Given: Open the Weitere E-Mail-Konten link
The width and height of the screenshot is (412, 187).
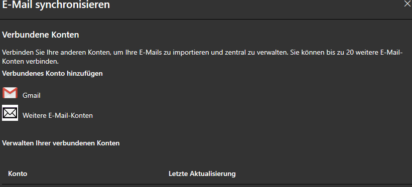Looking at the screenshot, I should [58, 116].
